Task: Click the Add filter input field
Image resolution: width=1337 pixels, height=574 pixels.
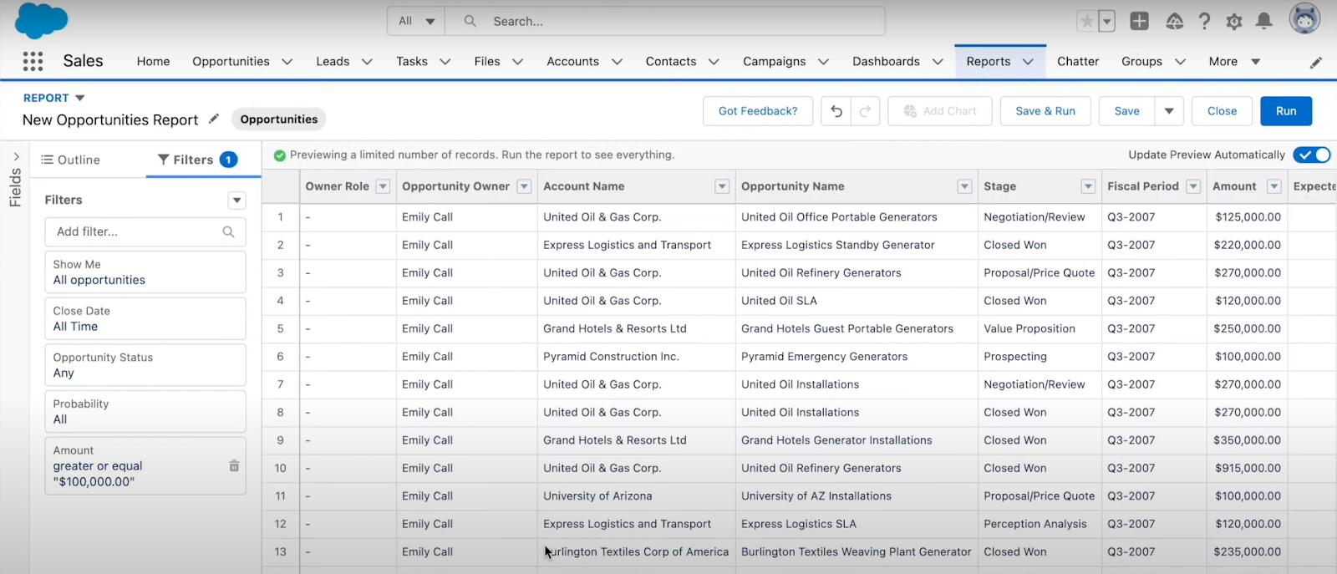Action: click(x=145, y=231)
